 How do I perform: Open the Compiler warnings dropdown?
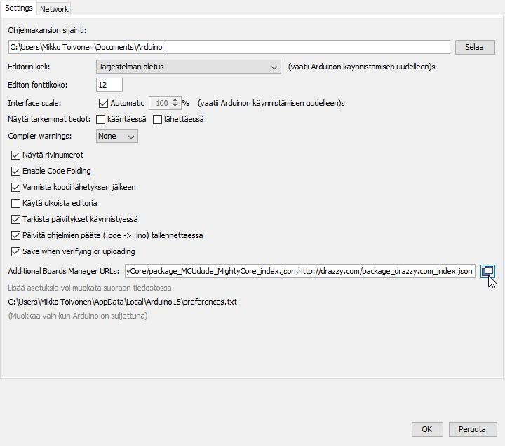click(x=117, y=136)
